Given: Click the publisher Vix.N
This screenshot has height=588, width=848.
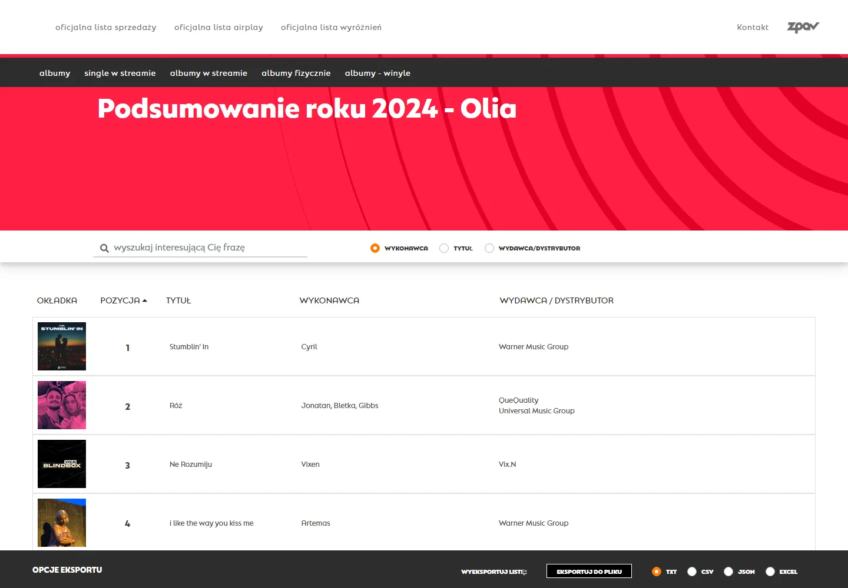Looking at the screenshot, I should pyautogui.click(x=508, y=465).
